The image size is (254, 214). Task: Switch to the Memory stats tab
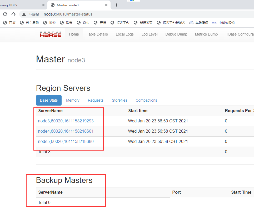coord(73,100)
